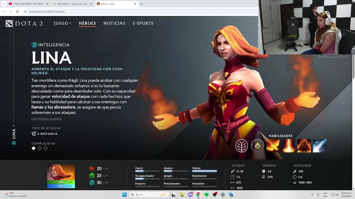Click the attack damage icon beside 51-59

tap(233, 171)
